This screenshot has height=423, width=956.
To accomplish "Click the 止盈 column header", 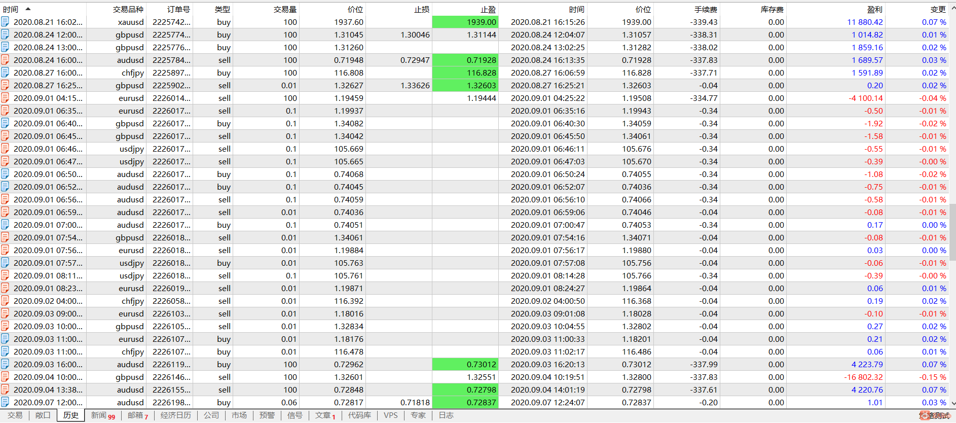I will click(x=488, y=9).
